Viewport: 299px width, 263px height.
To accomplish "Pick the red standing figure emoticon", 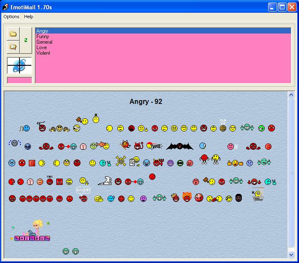I will [204, 159].
